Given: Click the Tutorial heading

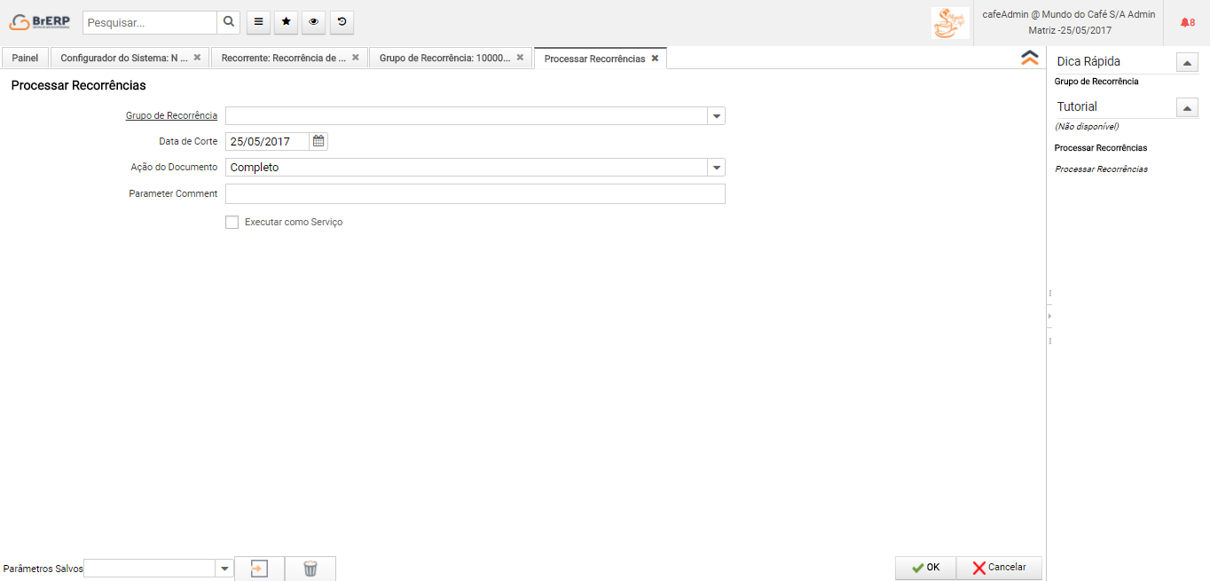Looking at the screenshot, I should (1077, 106).
